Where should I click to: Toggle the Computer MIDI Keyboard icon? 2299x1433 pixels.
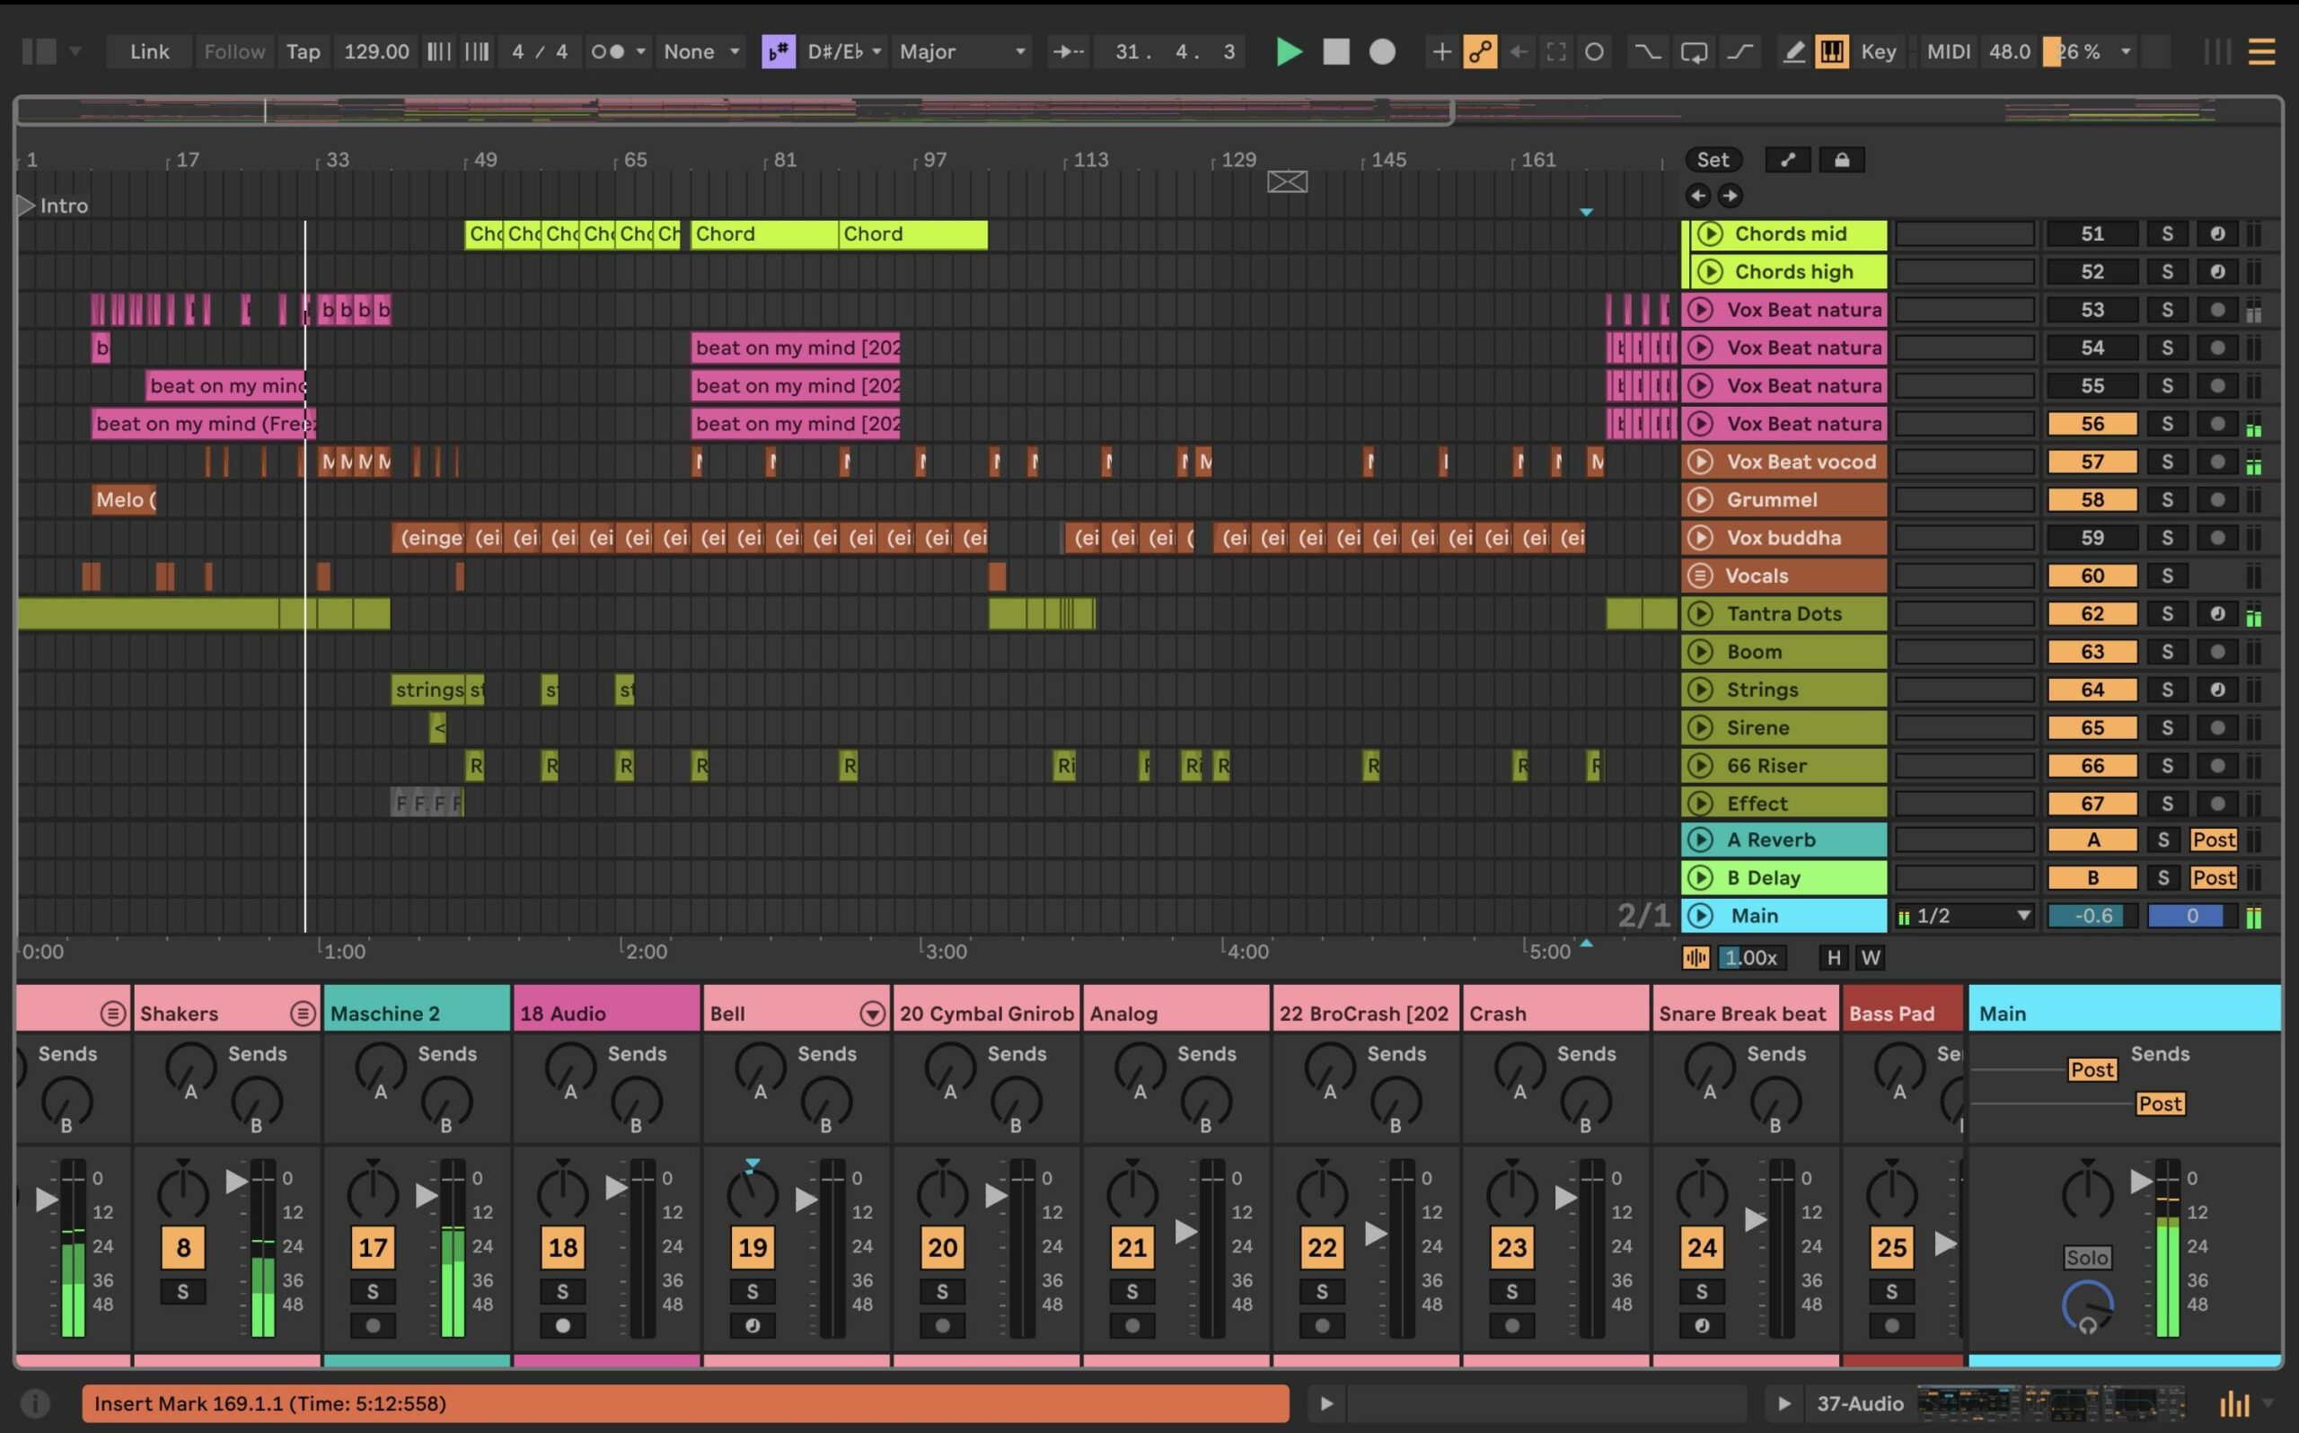(1832, 51)
